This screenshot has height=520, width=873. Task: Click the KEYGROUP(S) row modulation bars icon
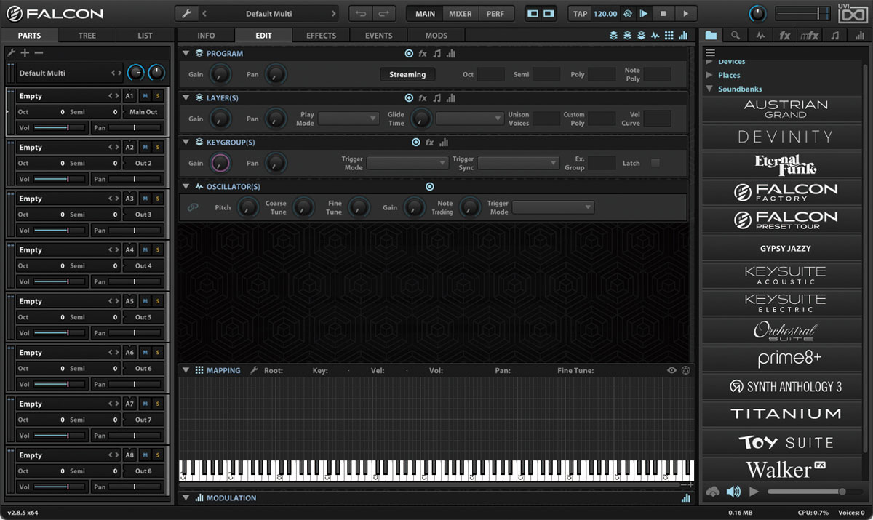click(x=444, y=143)
